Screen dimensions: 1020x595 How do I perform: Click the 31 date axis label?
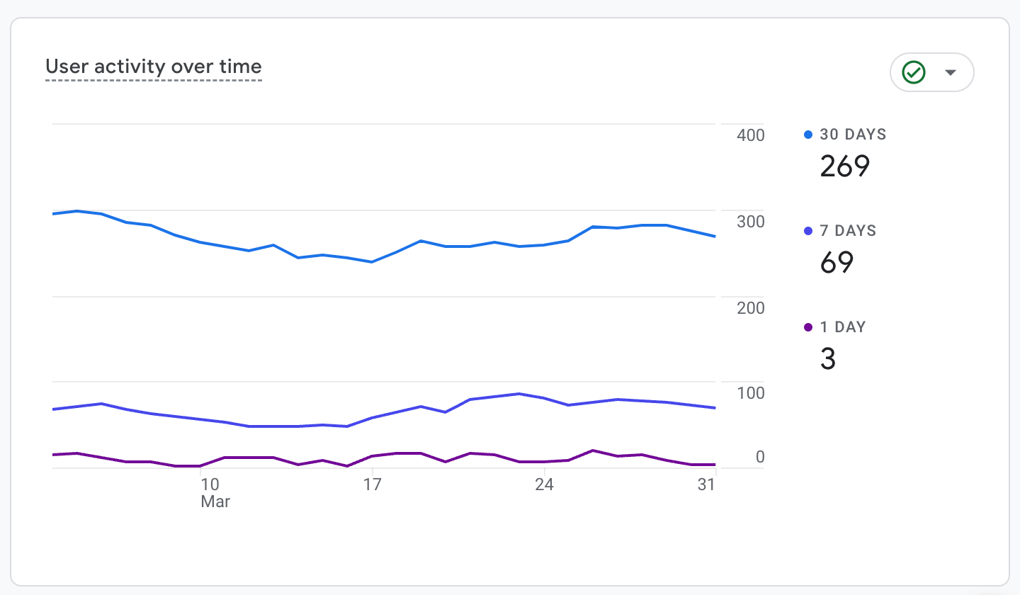pos(706,485)
